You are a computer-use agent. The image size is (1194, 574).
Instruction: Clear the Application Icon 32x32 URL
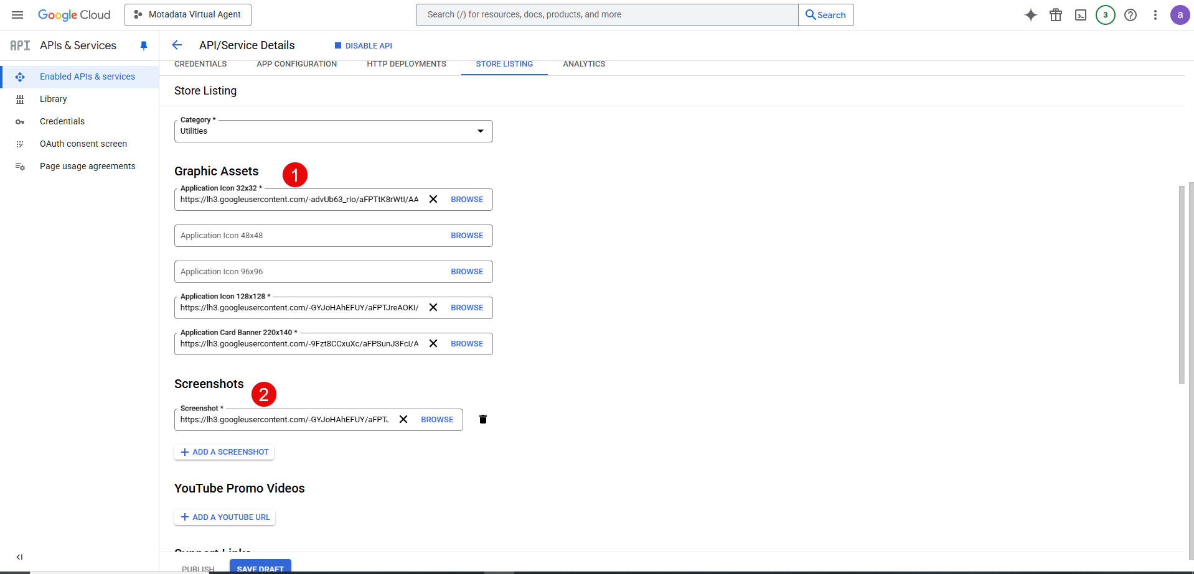pyautogui.click(x=433, y=199)
